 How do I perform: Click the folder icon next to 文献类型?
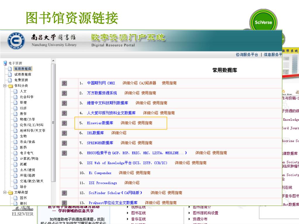(x=10, y=192)
